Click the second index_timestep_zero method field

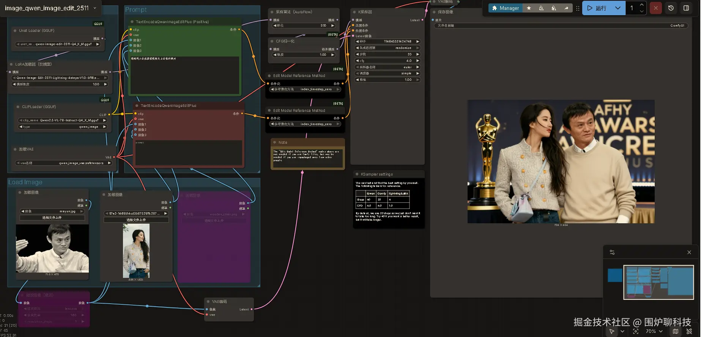pyautogui.click(x=305, y=124)
